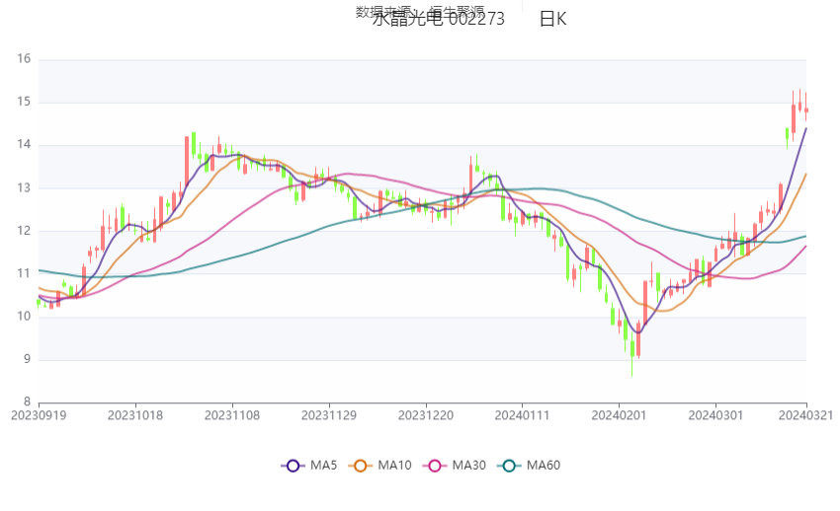The image size is (840, 511).
Task: Toggle the MA10 orange legend marker
Action: click(x=362, y=466)
